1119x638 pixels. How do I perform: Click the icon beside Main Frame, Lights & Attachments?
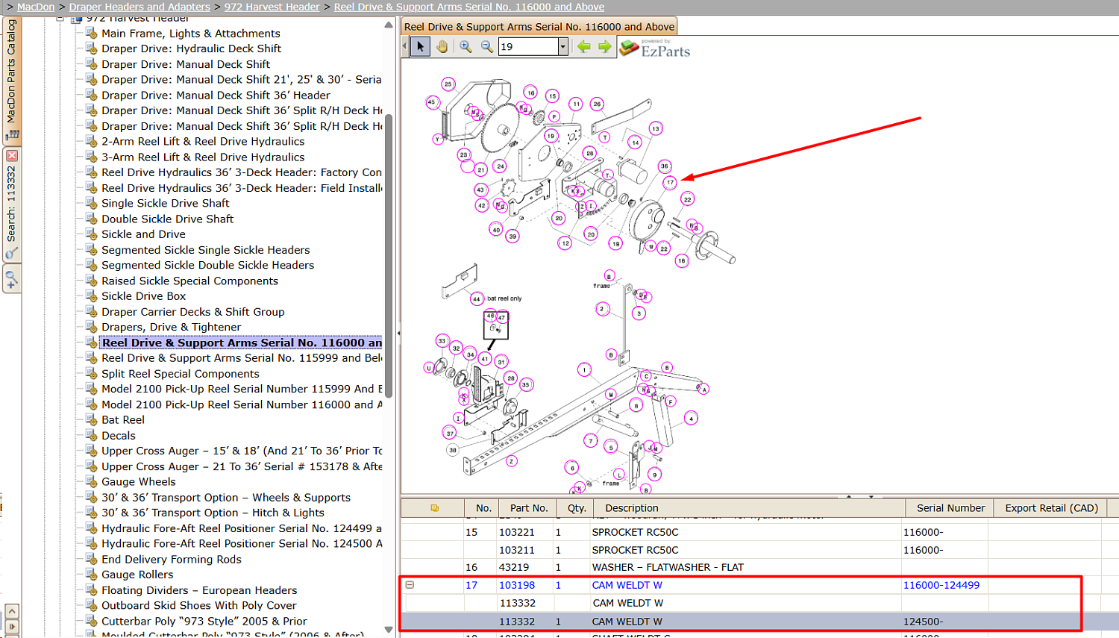[x=91, y=33]
